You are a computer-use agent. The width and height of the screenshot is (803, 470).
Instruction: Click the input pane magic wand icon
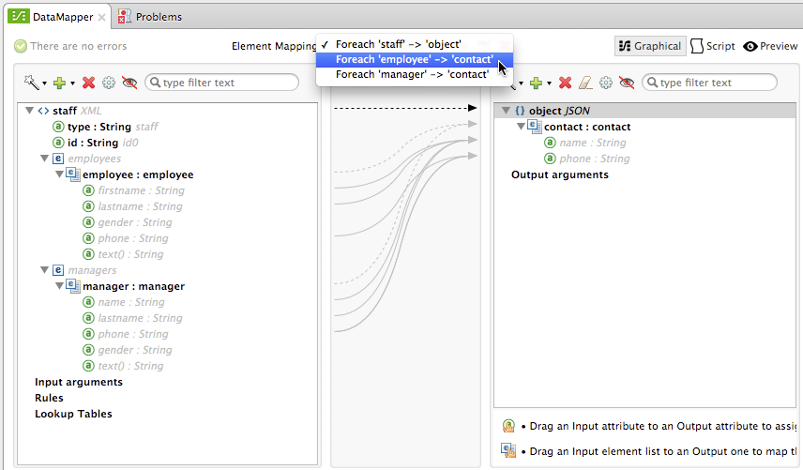32,83
